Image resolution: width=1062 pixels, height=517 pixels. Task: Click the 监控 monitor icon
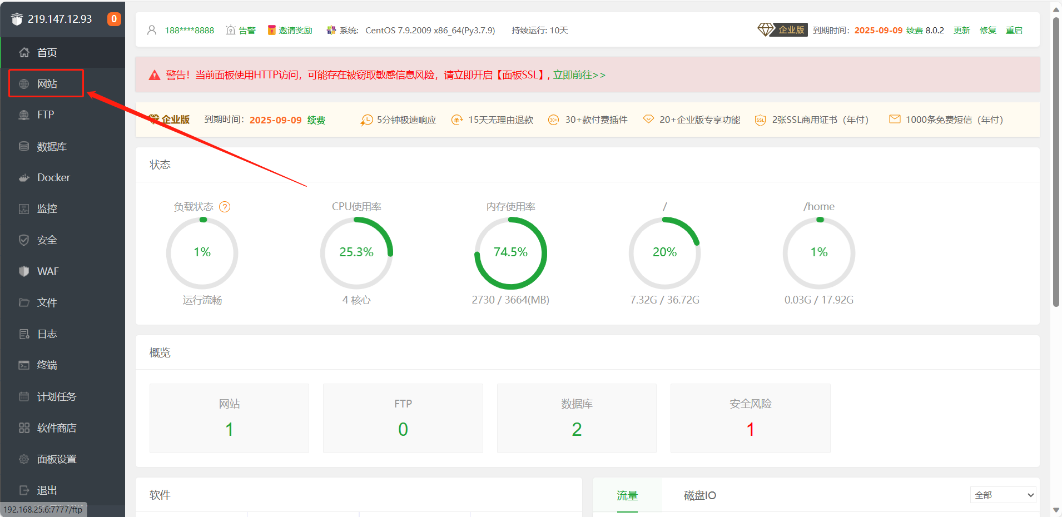coord(24,209)
